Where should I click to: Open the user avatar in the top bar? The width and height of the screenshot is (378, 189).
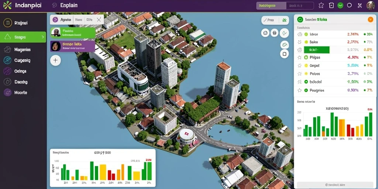tap(371, 5)
